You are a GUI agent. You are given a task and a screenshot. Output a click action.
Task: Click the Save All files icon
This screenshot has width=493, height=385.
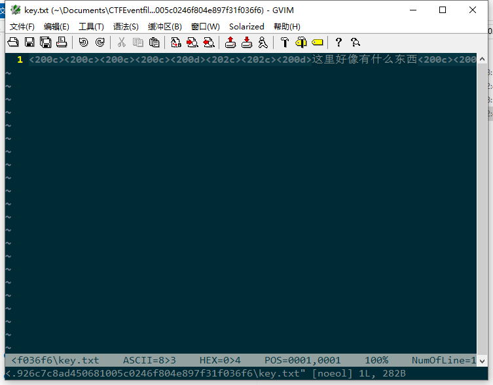click(46, 42)
